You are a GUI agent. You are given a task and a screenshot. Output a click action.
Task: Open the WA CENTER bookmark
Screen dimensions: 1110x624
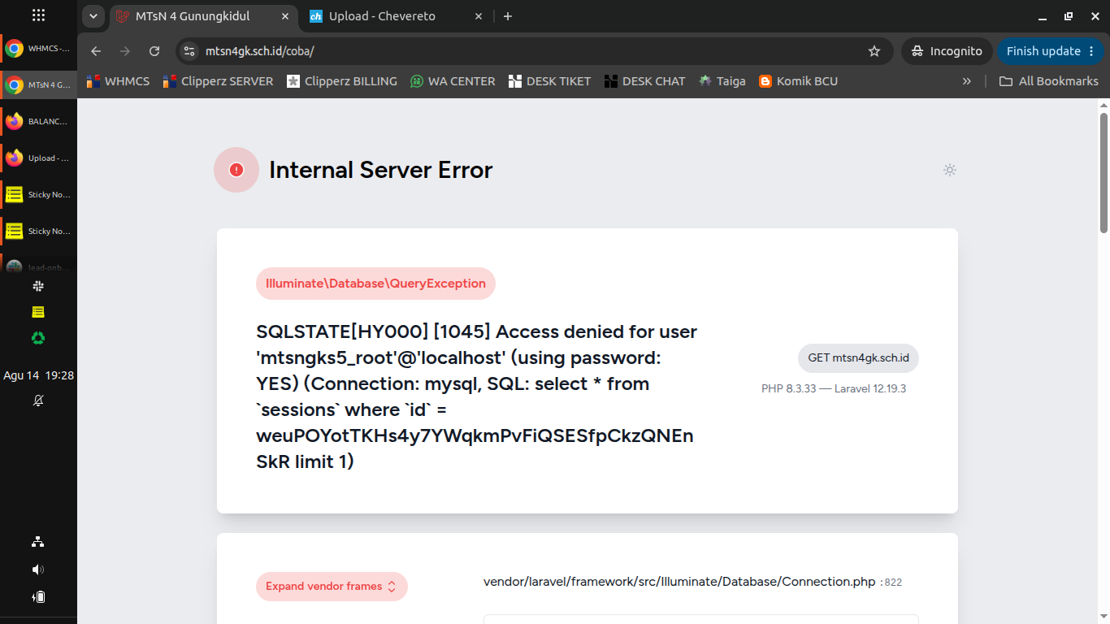coord(453,81)
